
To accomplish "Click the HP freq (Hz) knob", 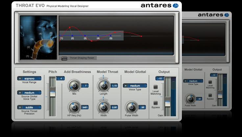I will click(74, 107).
